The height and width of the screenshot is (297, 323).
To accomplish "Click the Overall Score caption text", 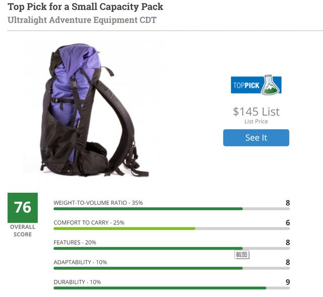I will (23, 230).
